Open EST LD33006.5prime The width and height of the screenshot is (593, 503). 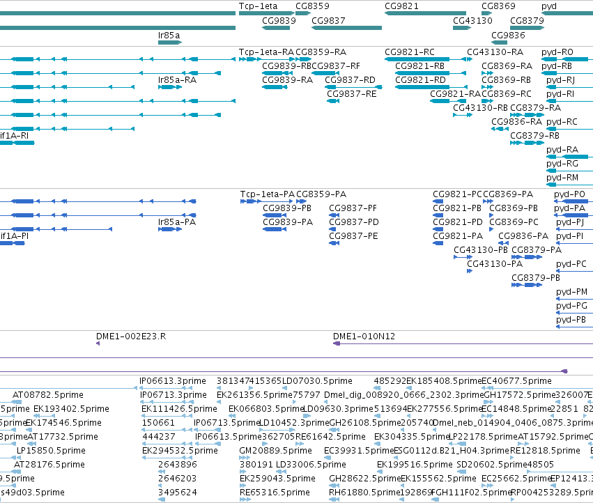311,465
